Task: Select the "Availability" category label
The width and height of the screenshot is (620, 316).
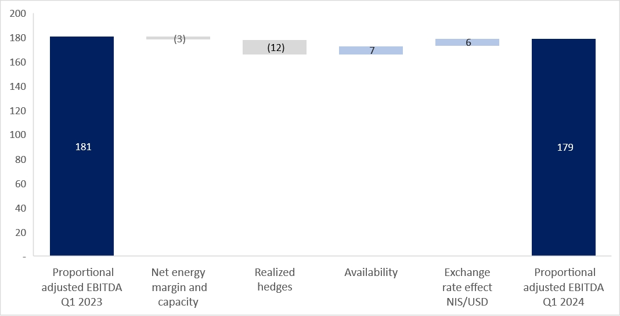Action: point(371,272)
